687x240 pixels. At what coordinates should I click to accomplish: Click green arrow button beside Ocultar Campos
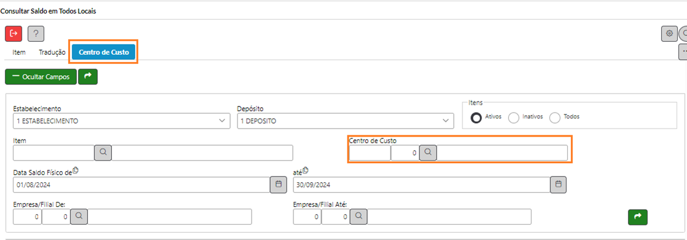pyautogui.click(x=87, y=76)
